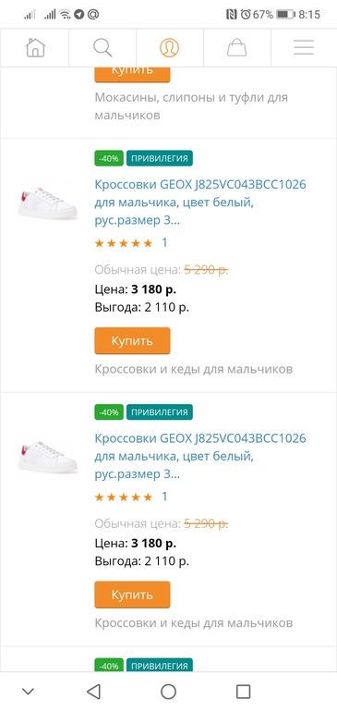This screenshot has height=712, width=337.
Task: Open first white sneaker product thumbnail
Action: (47, 203)
